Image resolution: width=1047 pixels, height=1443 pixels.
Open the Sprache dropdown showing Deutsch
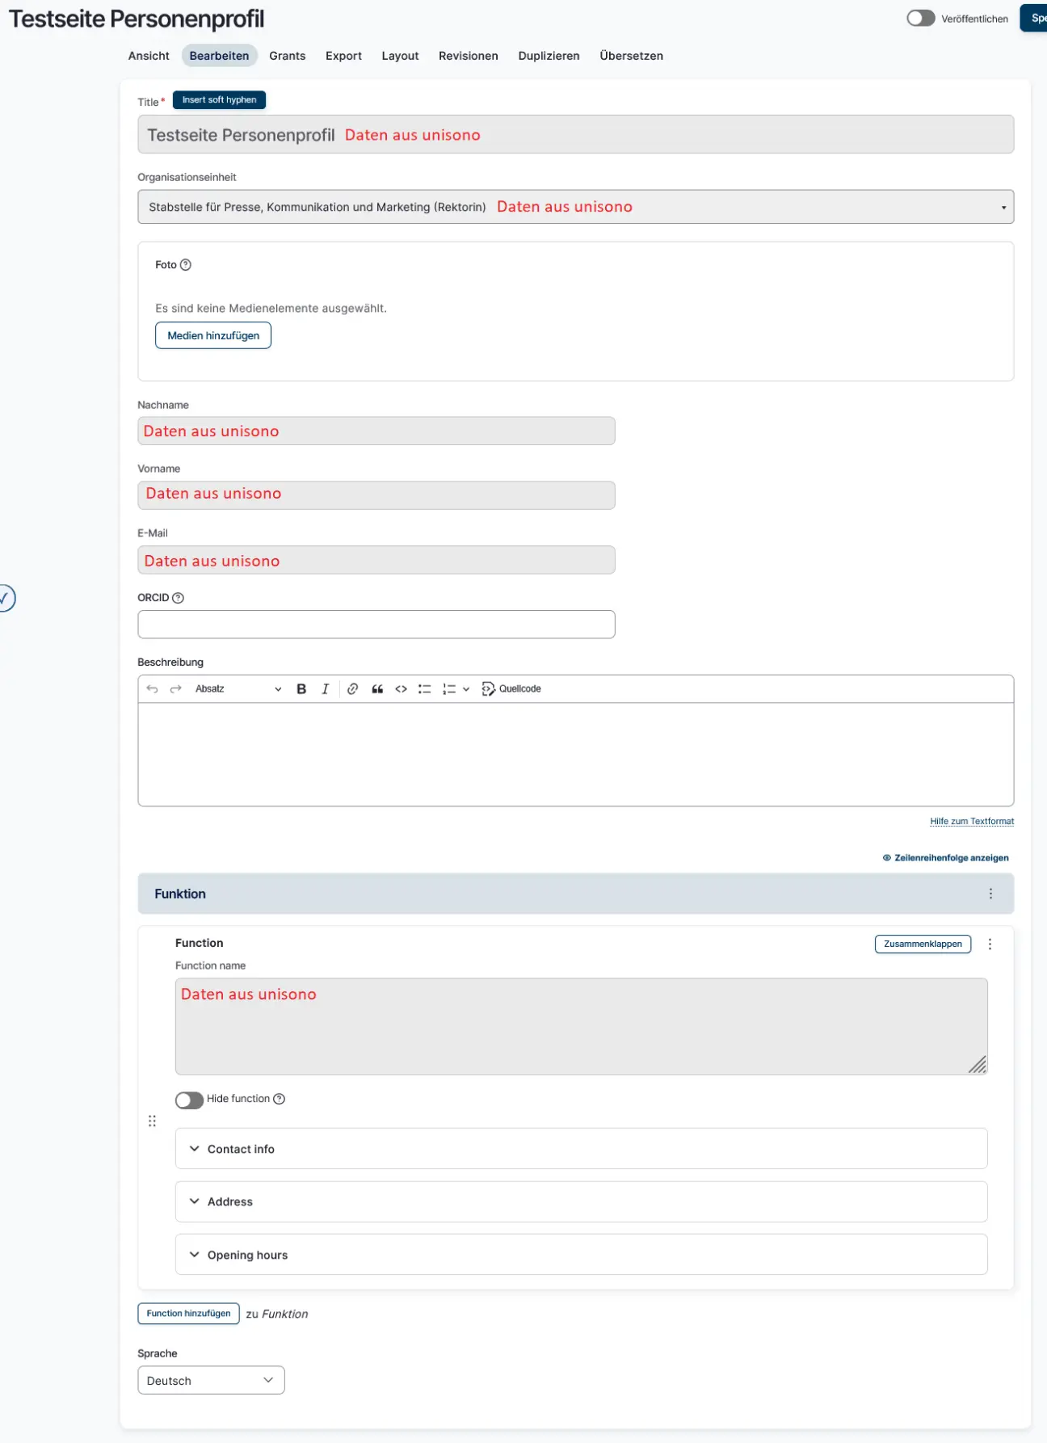211,1380
